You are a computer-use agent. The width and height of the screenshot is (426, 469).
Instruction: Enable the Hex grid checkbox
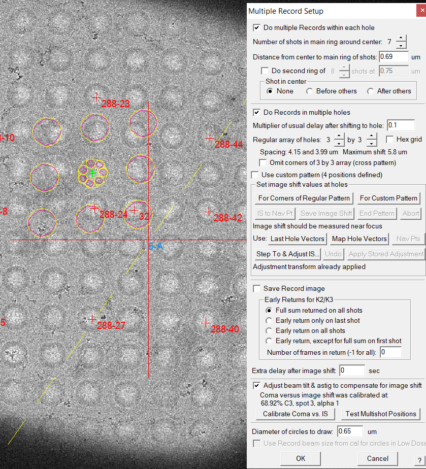(x=389, y=140)
